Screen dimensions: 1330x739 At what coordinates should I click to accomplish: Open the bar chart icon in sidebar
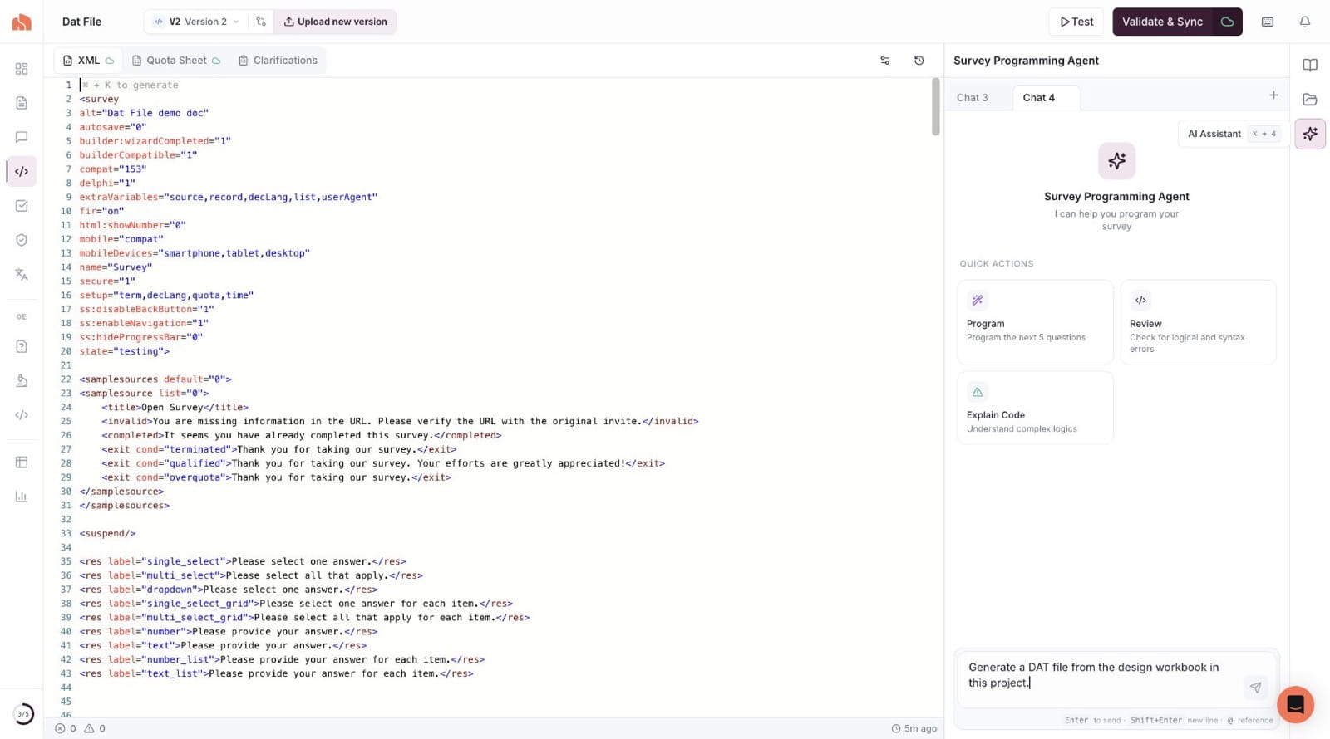tap(22, 497)
